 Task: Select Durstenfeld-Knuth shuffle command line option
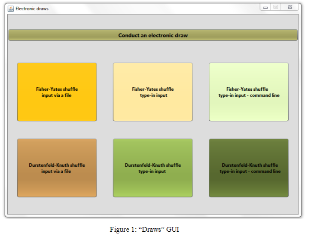click(x=248, y=168)
